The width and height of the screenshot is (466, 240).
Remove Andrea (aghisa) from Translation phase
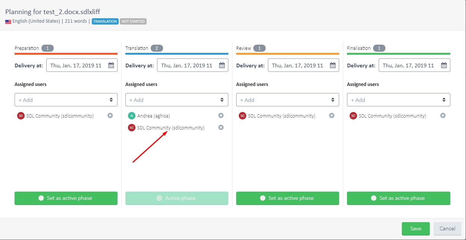pyautogui.click(x=221, y=115)
